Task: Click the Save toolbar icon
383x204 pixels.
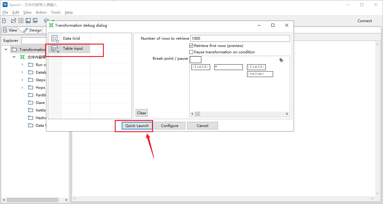Action: (x=28, y=21)
